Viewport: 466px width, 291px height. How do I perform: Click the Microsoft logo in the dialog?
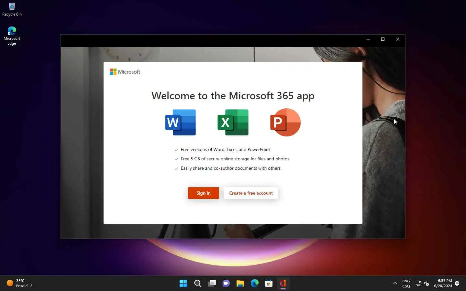point(125,72)
